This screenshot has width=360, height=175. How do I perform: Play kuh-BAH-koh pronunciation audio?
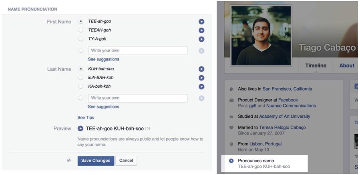[x=201, y=78]
